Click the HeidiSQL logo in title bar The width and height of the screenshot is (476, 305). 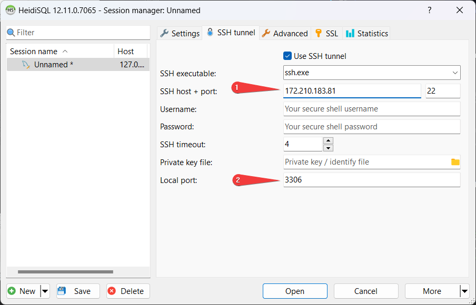[10, 10]
